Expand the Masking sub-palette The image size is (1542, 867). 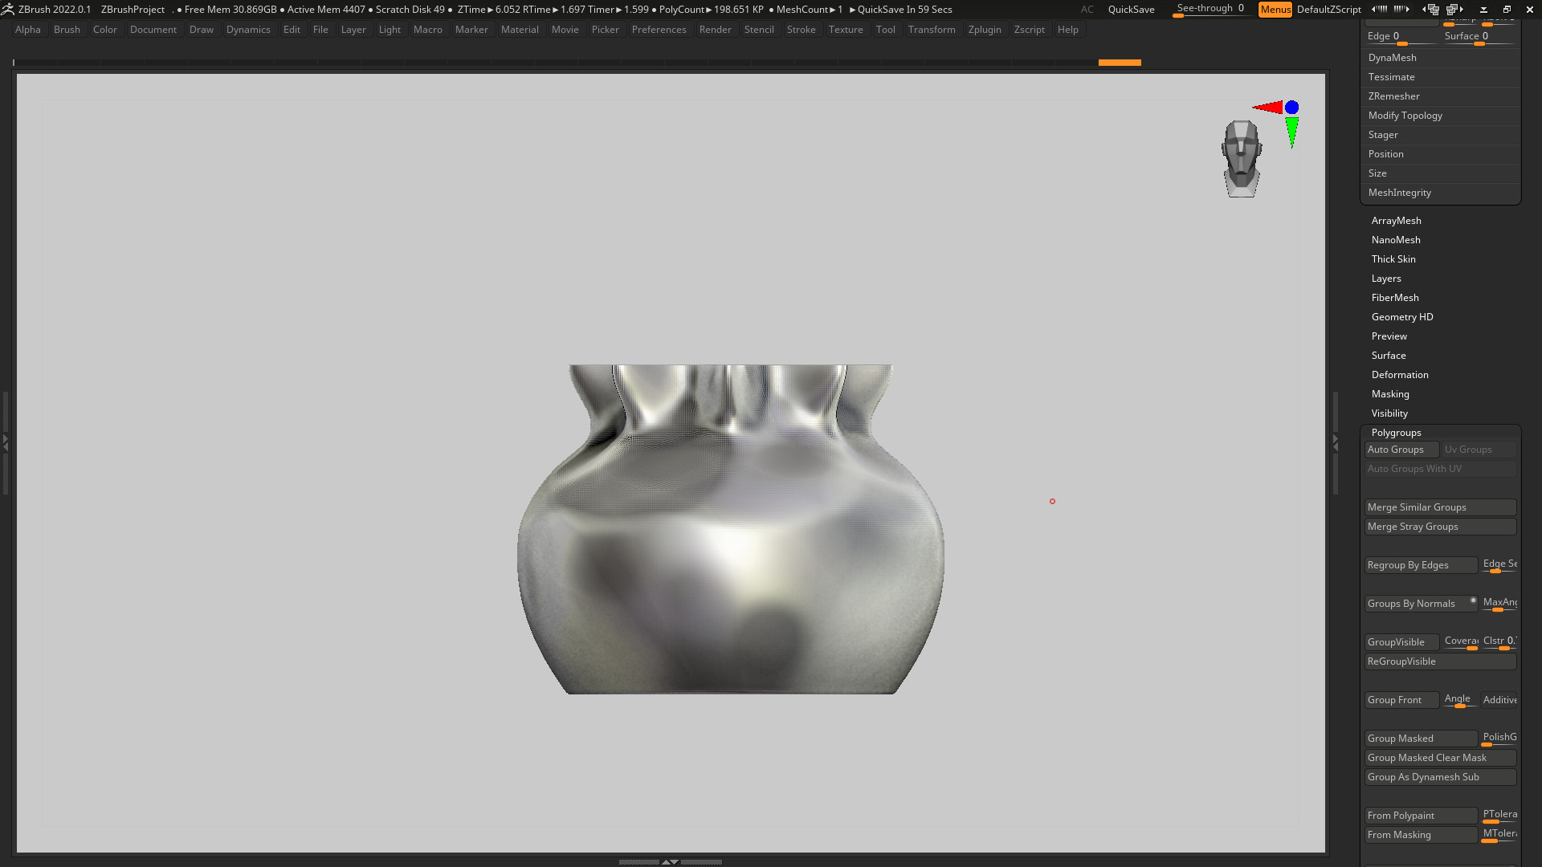pyautogui.click(x=1390, y=394)
